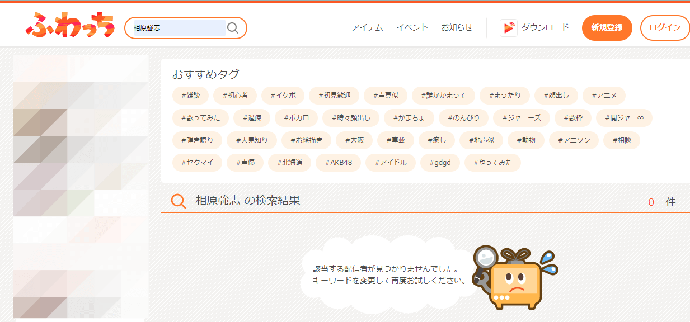
Task: Select the #AKB48 tag
Action: (x=339, y=163)
